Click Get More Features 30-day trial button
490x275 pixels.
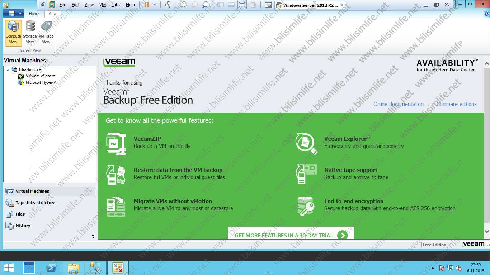(x=291, y=233)
